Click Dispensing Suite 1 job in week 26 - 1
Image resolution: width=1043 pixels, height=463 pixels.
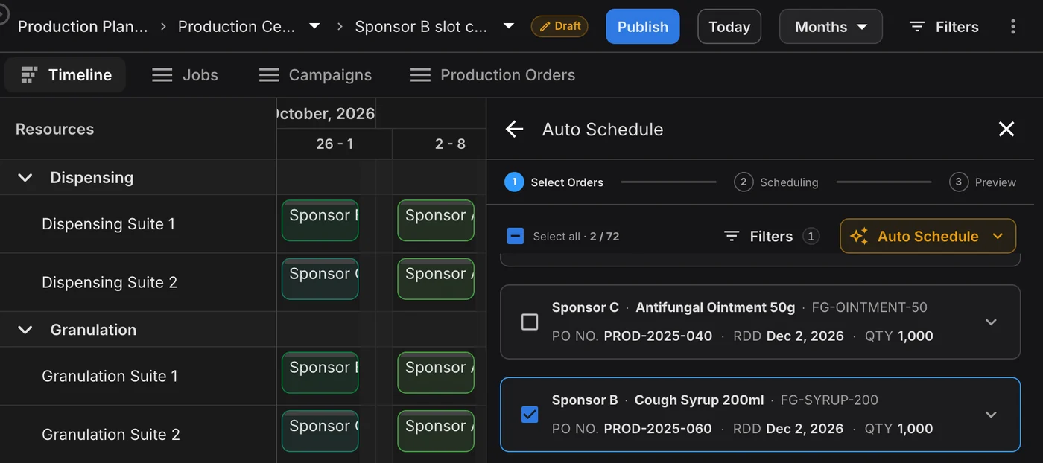click(x=320, y=220)
